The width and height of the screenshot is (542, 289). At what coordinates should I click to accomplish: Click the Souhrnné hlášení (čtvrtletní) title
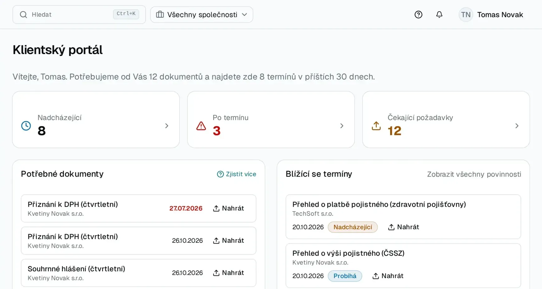[77, 269]
